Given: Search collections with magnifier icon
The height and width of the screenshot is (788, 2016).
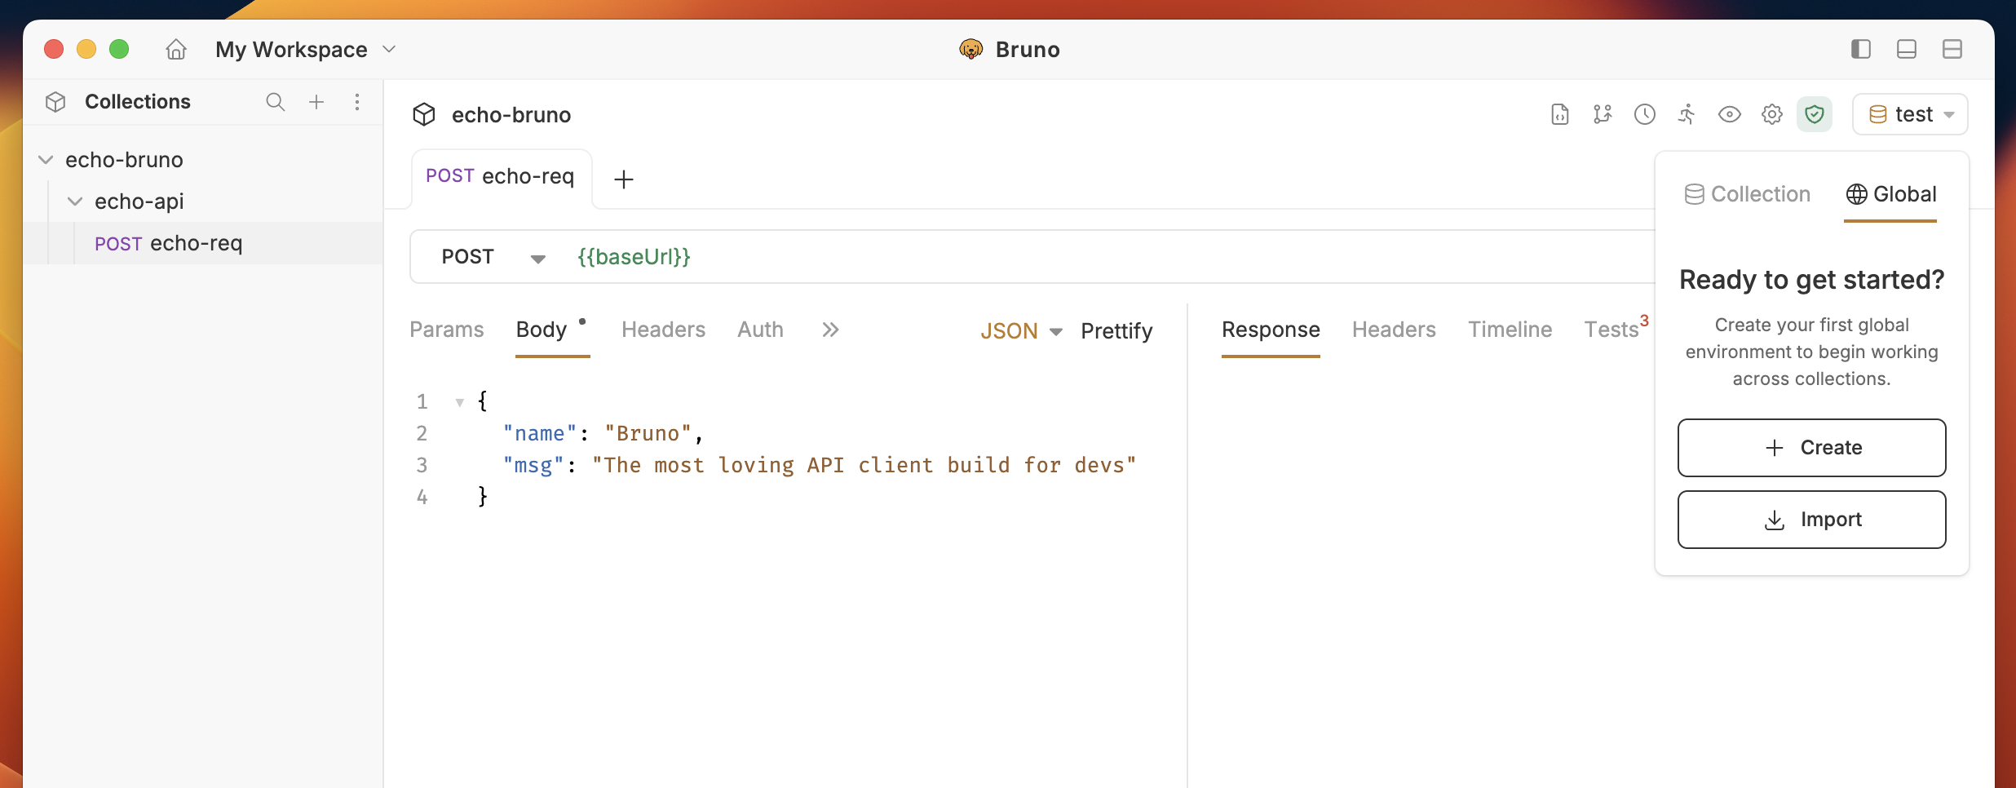Looking at the screenshot, I should [276, 102].
